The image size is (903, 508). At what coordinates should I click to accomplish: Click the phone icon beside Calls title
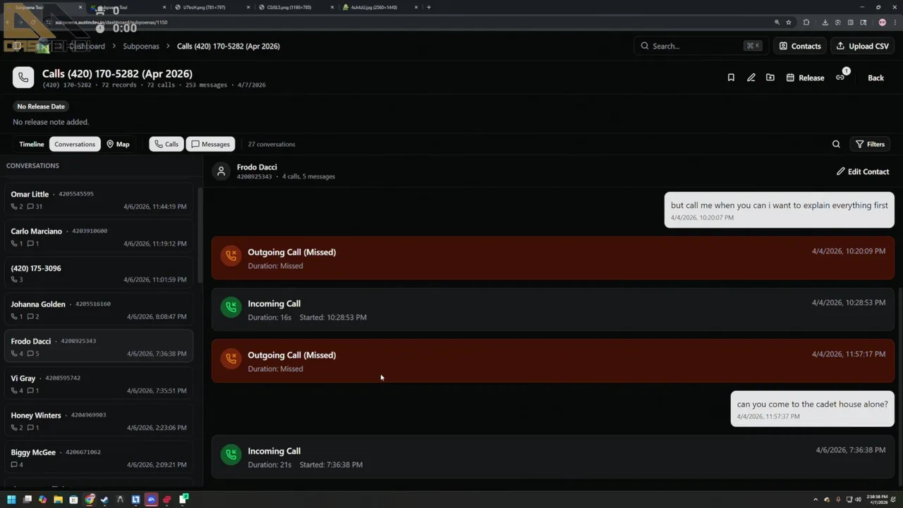pos(23,78)
